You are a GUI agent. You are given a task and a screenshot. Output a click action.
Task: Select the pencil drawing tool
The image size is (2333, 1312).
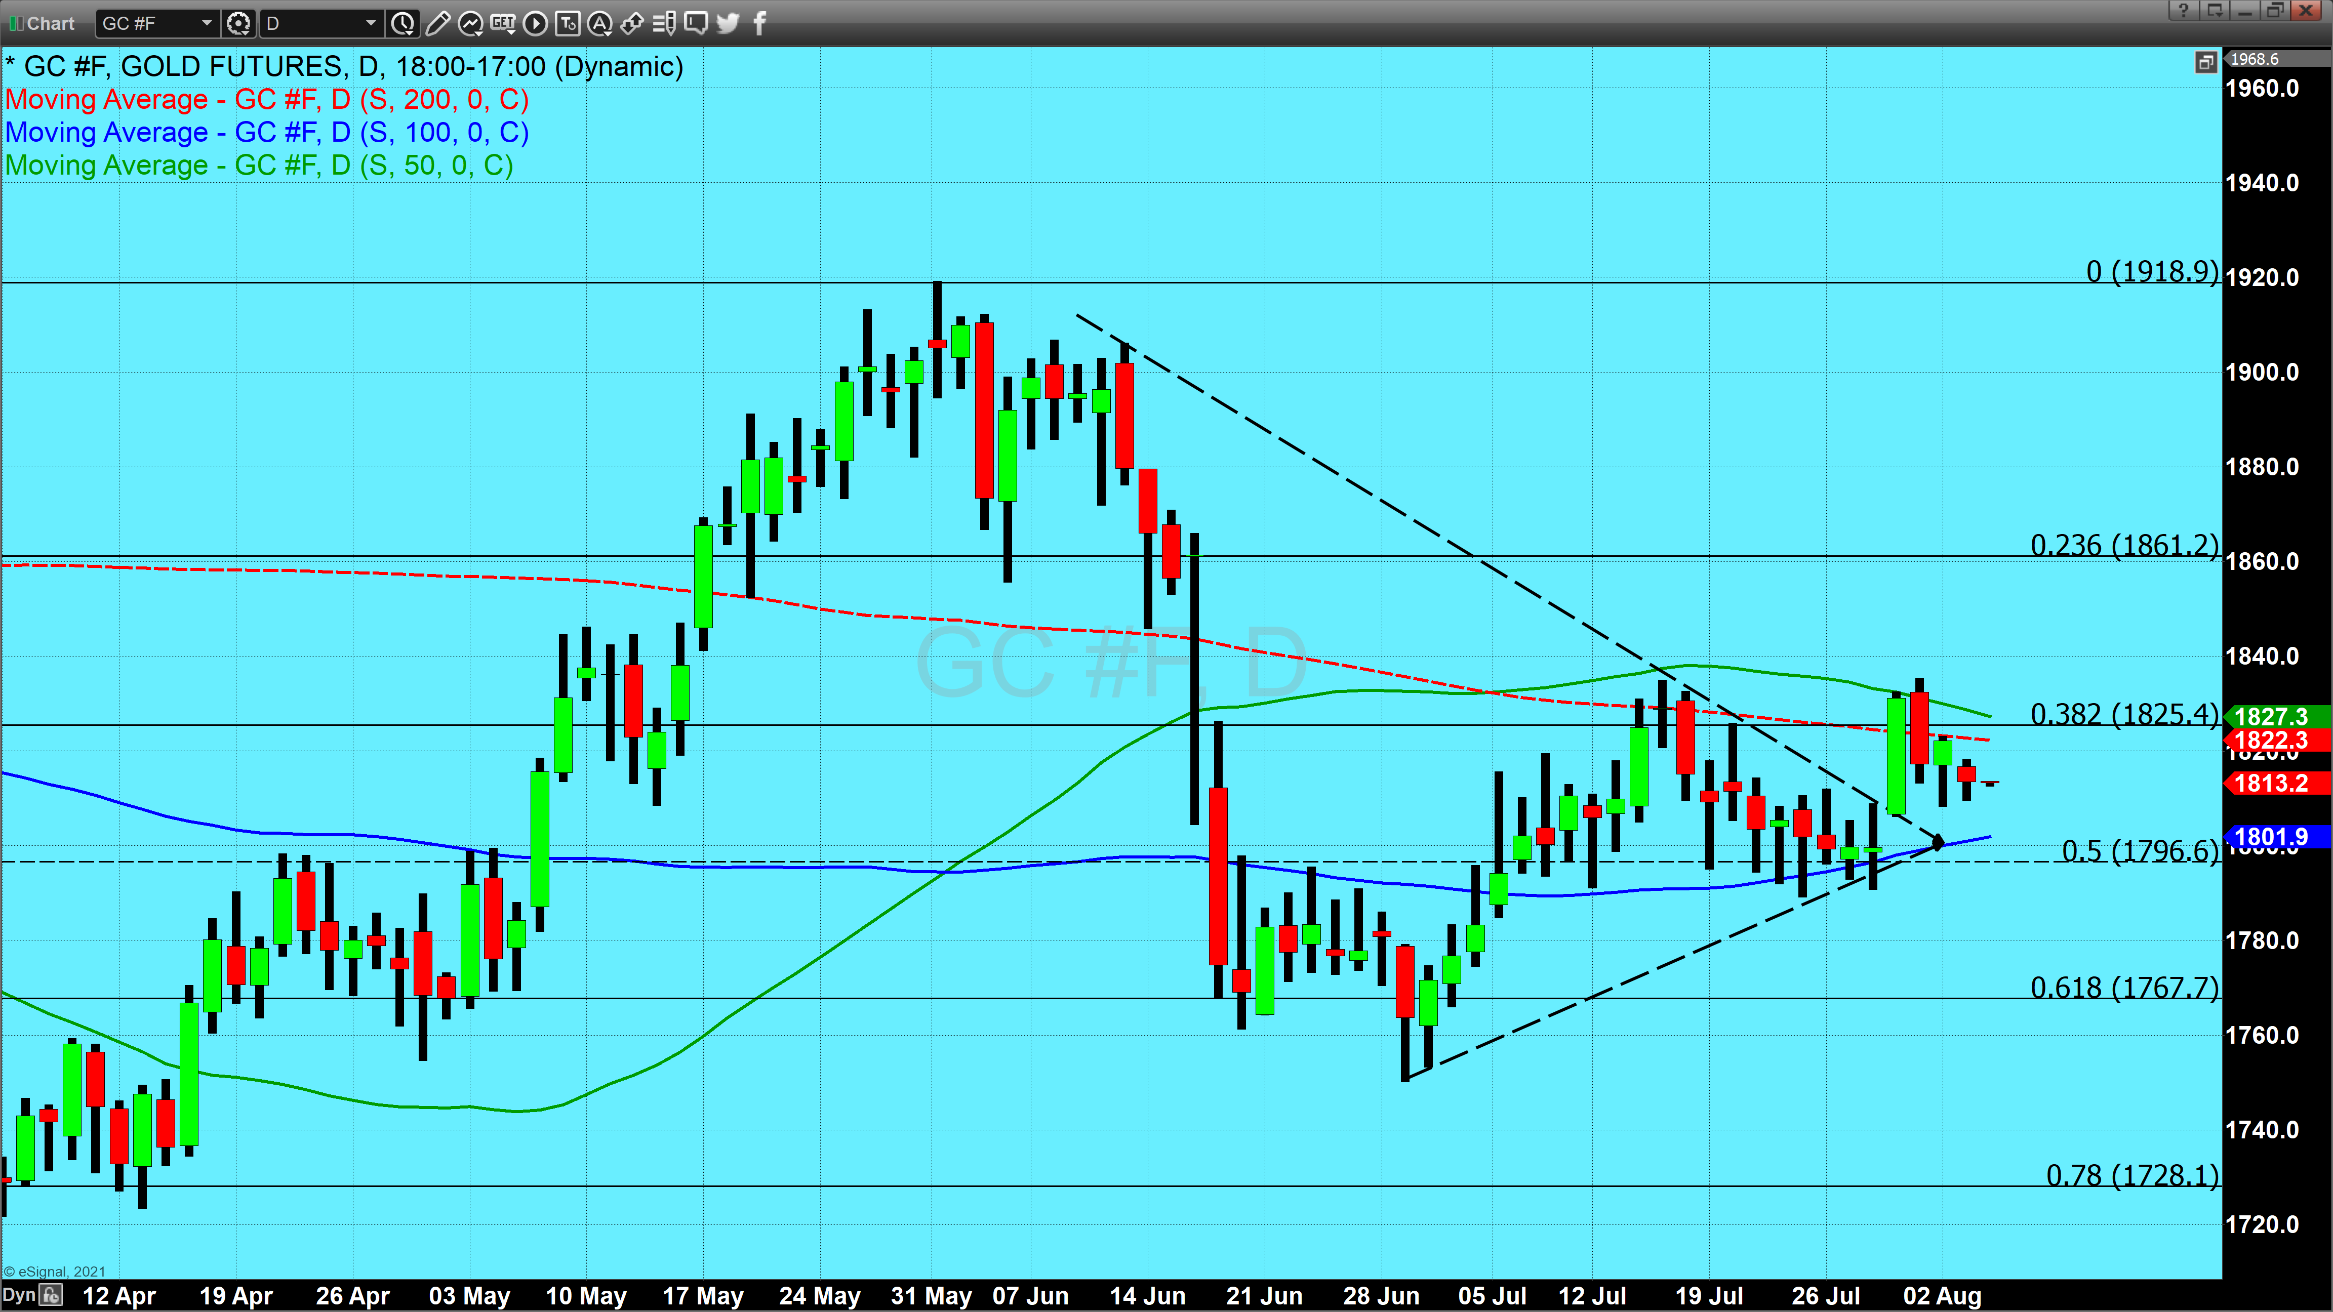pos(437,24)
